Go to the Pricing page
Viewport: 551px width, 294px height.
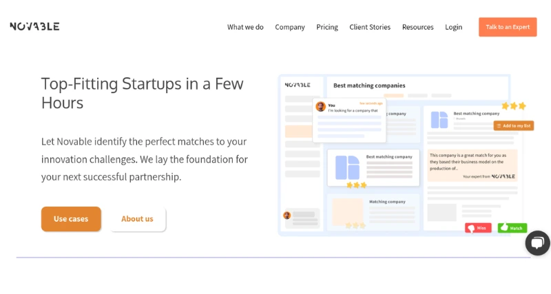pyautogui.click(x=327, y=27)
